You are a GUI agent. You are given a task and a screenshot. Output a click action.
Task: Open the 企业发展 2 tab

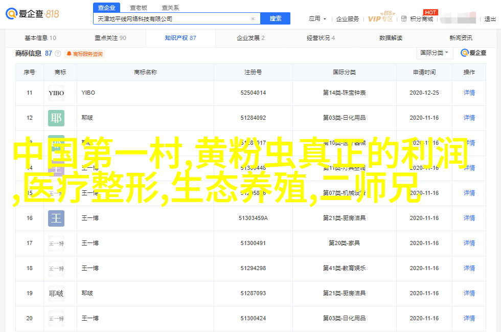[250, 38]
